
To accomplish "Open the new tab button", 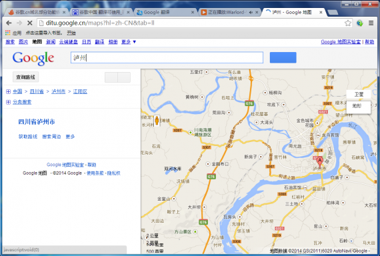I will [x=333, y=12].
